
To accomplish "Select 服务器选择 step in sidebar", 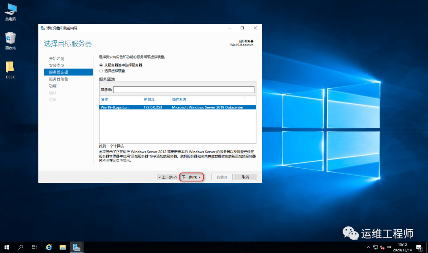I will 68,72.
